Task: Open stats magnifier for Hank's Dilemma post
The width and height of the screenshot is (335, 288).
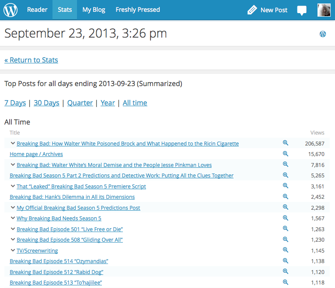Action: [x=286, y=197]
